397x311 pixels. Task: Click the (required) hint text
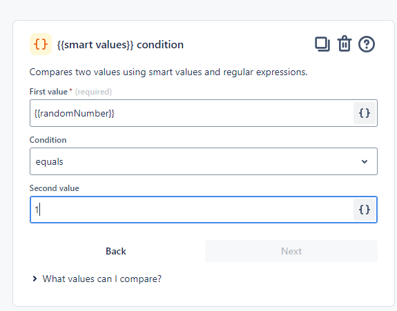93,92
